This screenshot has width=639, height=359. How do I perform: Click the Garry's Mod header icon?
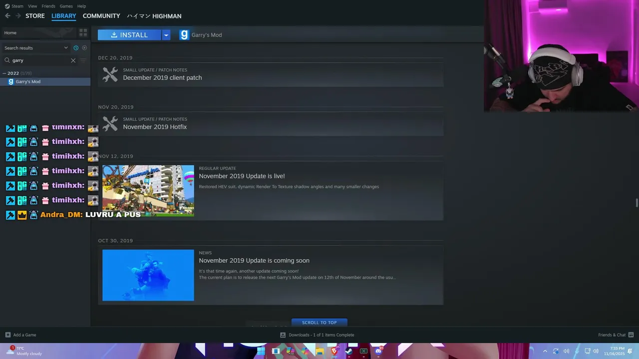coord(184,35)
